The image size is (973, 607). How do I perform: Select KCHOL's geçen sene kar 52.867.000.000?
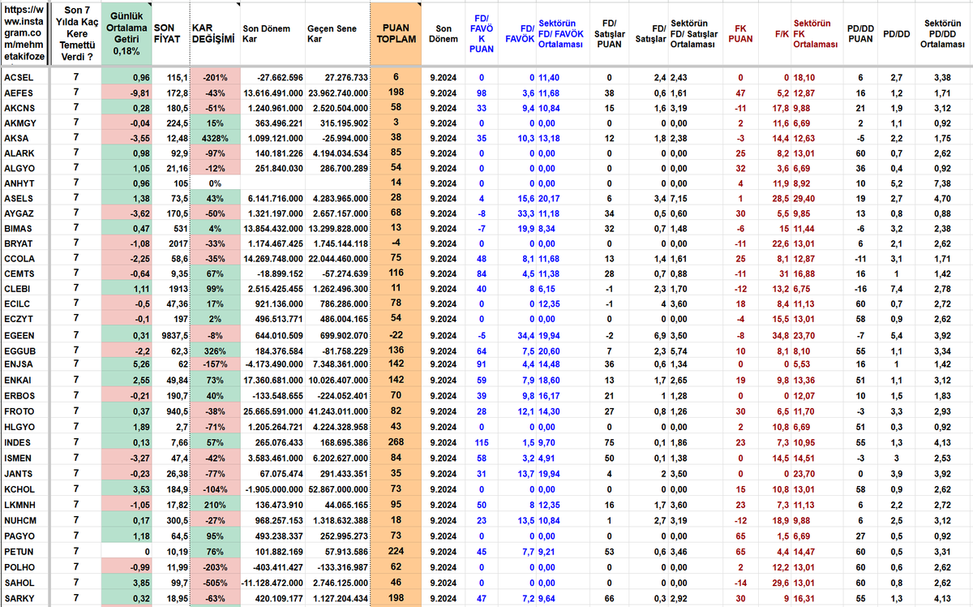point(337,489)
